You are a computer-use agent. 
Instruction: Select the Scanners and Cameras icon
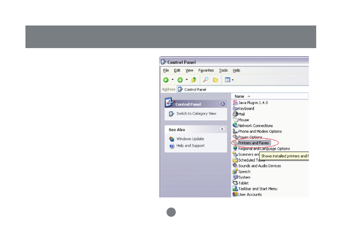[235, 154]
